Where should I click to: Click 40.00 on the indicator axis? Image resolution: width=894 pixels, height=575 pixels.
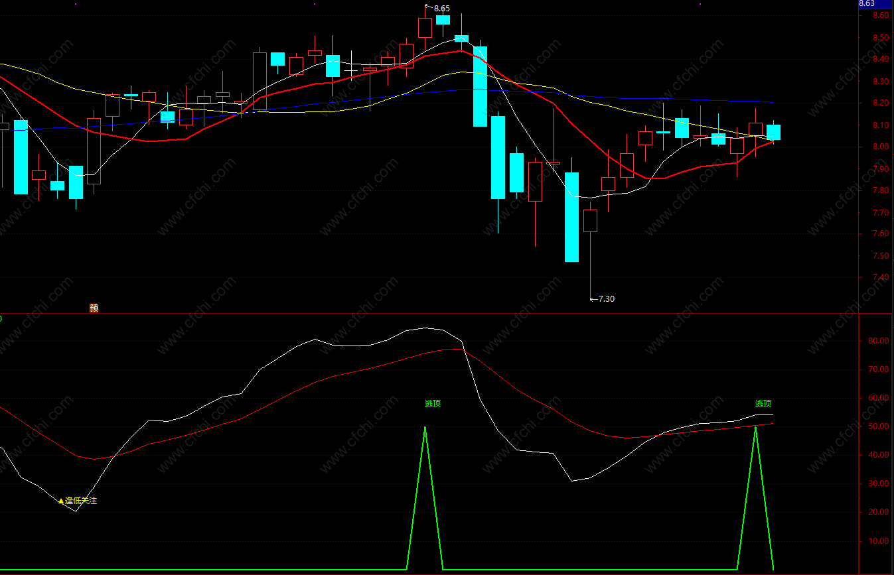tap(878, 455)
